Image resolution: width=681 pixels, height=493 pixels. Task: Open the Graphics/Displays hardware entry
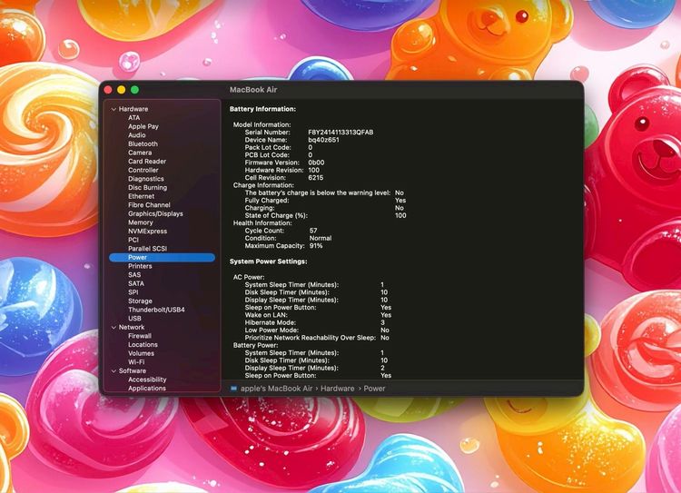click(155, 213)
